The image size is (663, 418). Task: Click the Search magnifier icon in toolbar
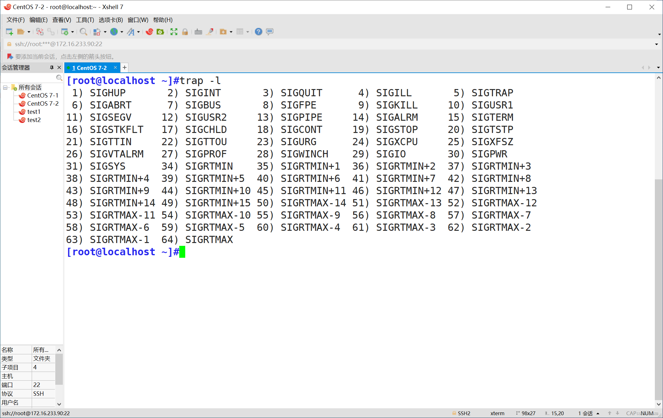pos(83,32)
